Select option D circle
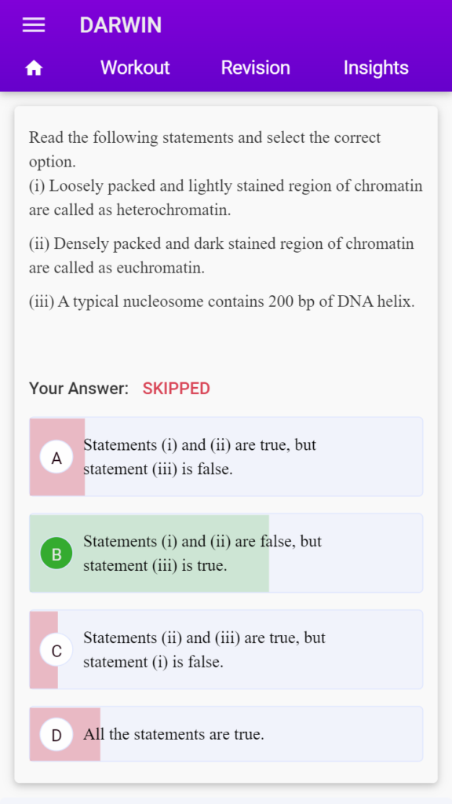Image resolution: width=452 pixels, height=804 pixels. (x=56, y=734)
